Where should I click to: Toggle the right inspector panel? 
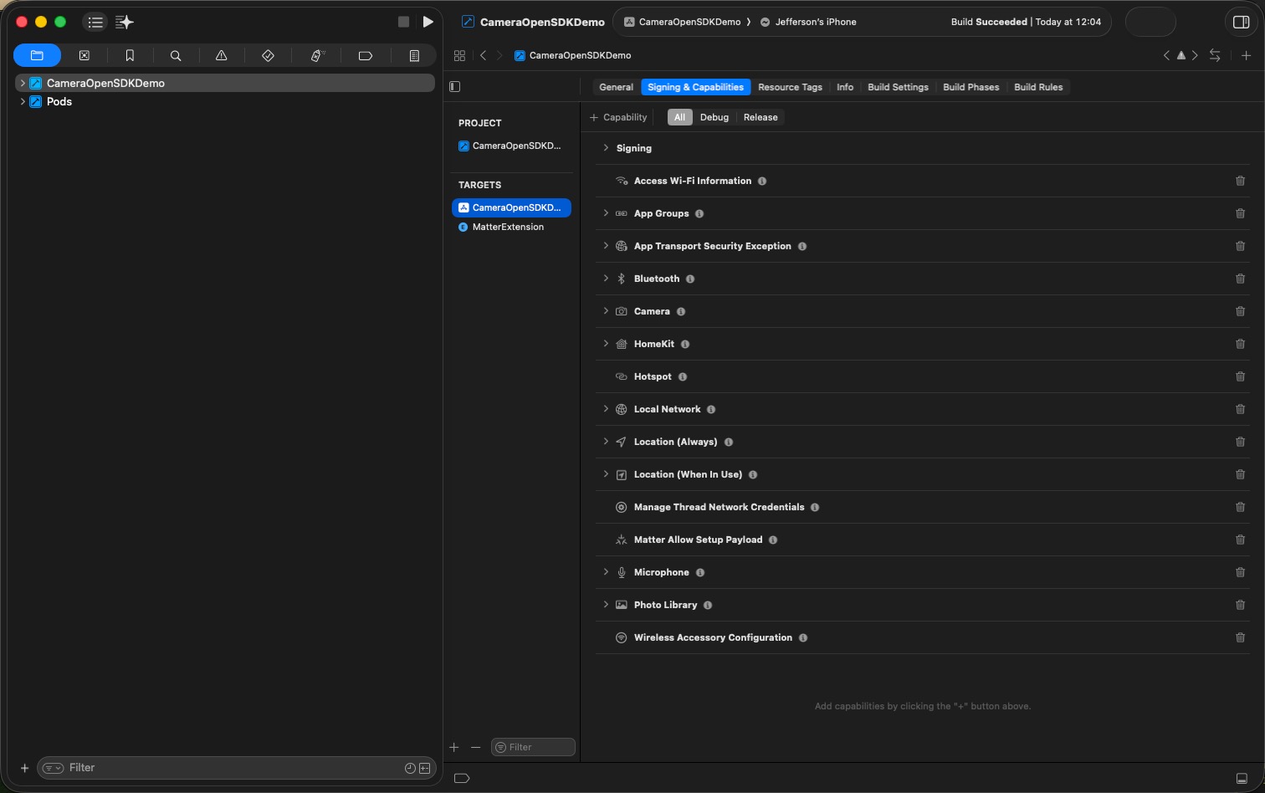[x=1242, y=22]
